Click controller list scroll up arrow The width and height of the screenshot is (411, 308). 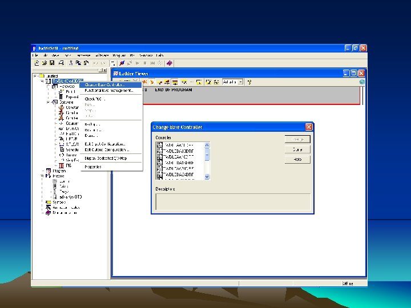pyautogui.click(x=207, y=145)
